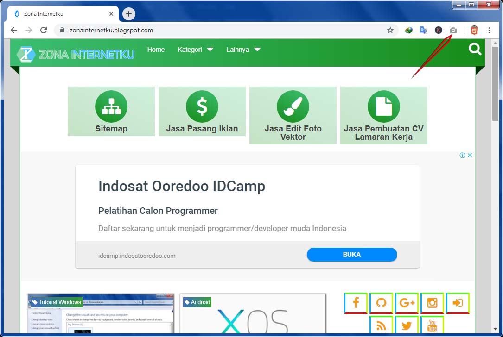Image resolution: width=503 pixels, height=337 pixels.
Task: Click the GitHub social icon
Action: (381, 303)
